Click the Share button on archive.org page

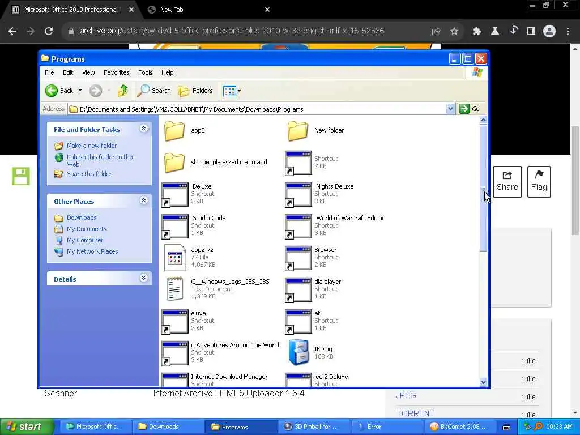[507, 182]
